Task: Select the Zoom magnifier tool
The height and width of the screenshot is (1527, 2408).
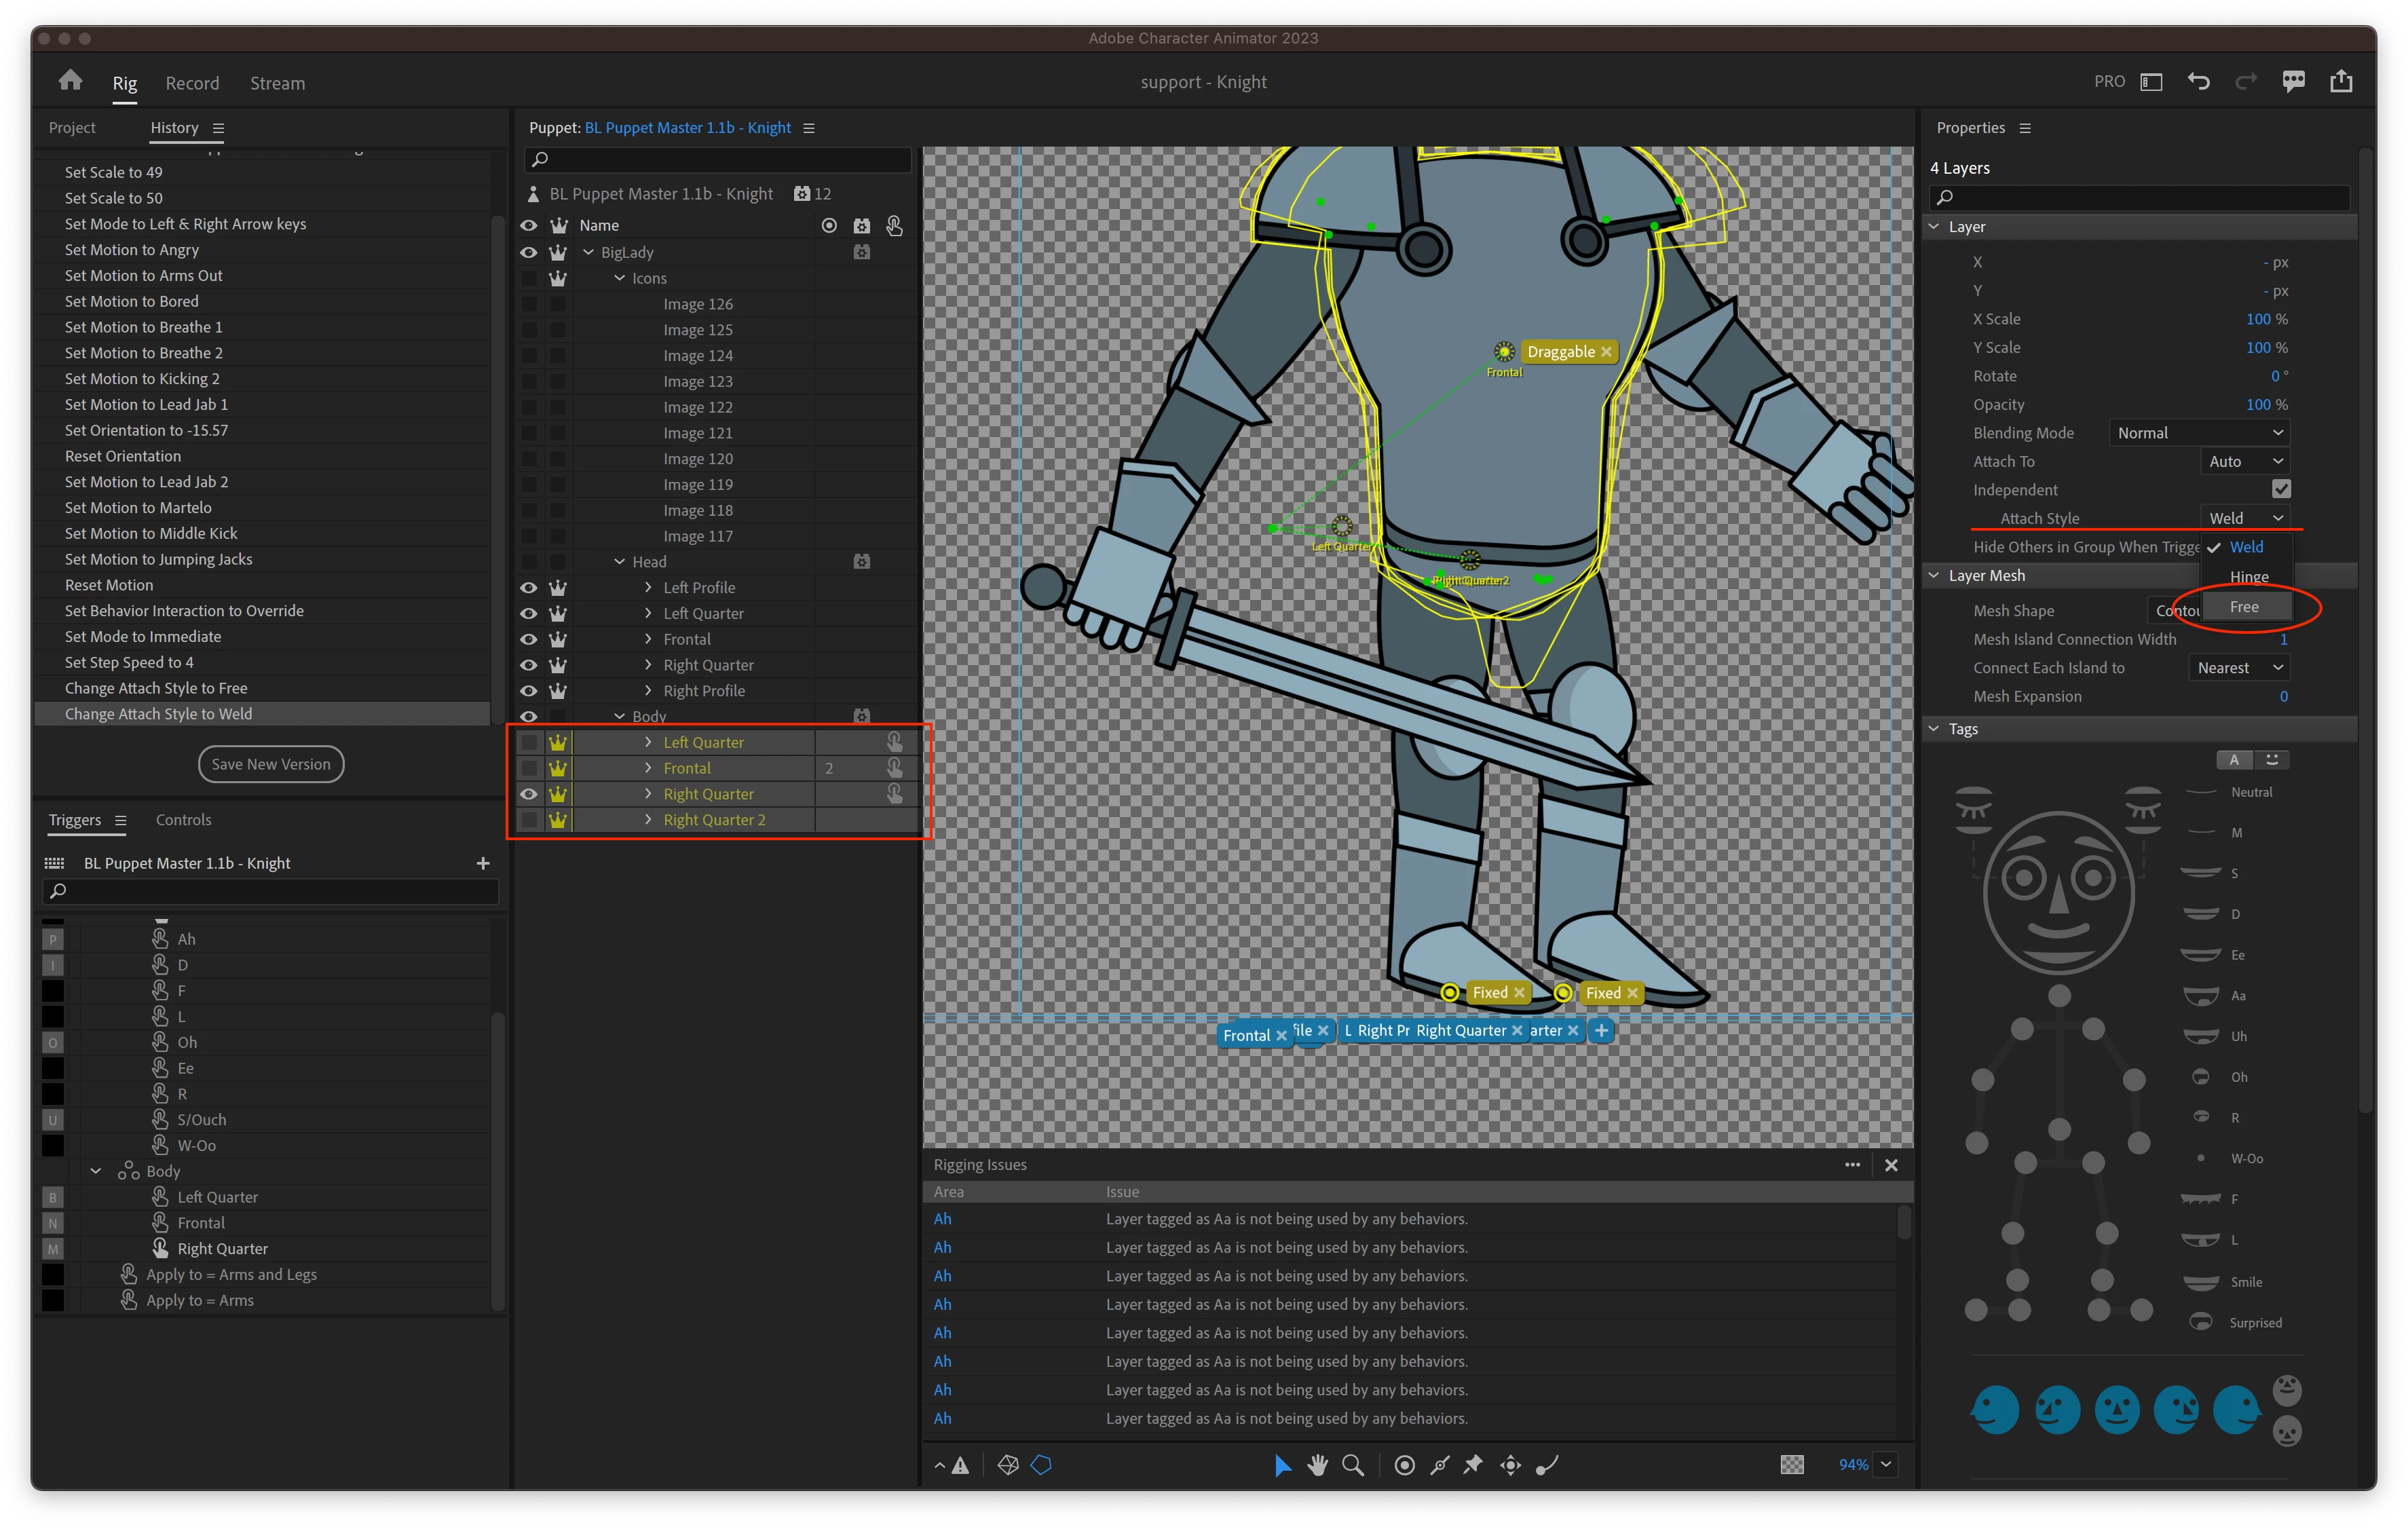Action: click(1352, 1465)
